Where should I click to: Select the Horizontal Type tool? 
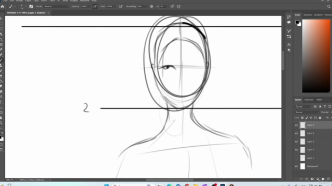(x=1, y=102)
